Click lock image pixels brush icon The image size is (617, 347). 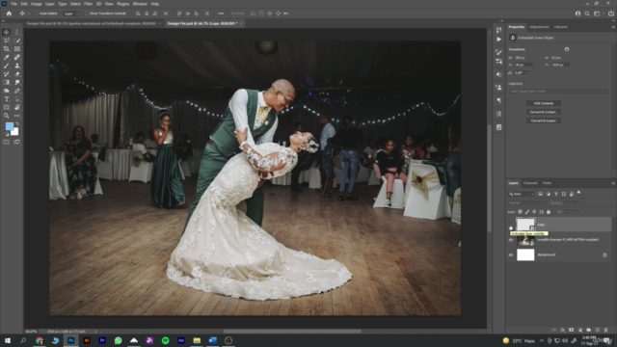pyautogui.click(x=527, y=212)
